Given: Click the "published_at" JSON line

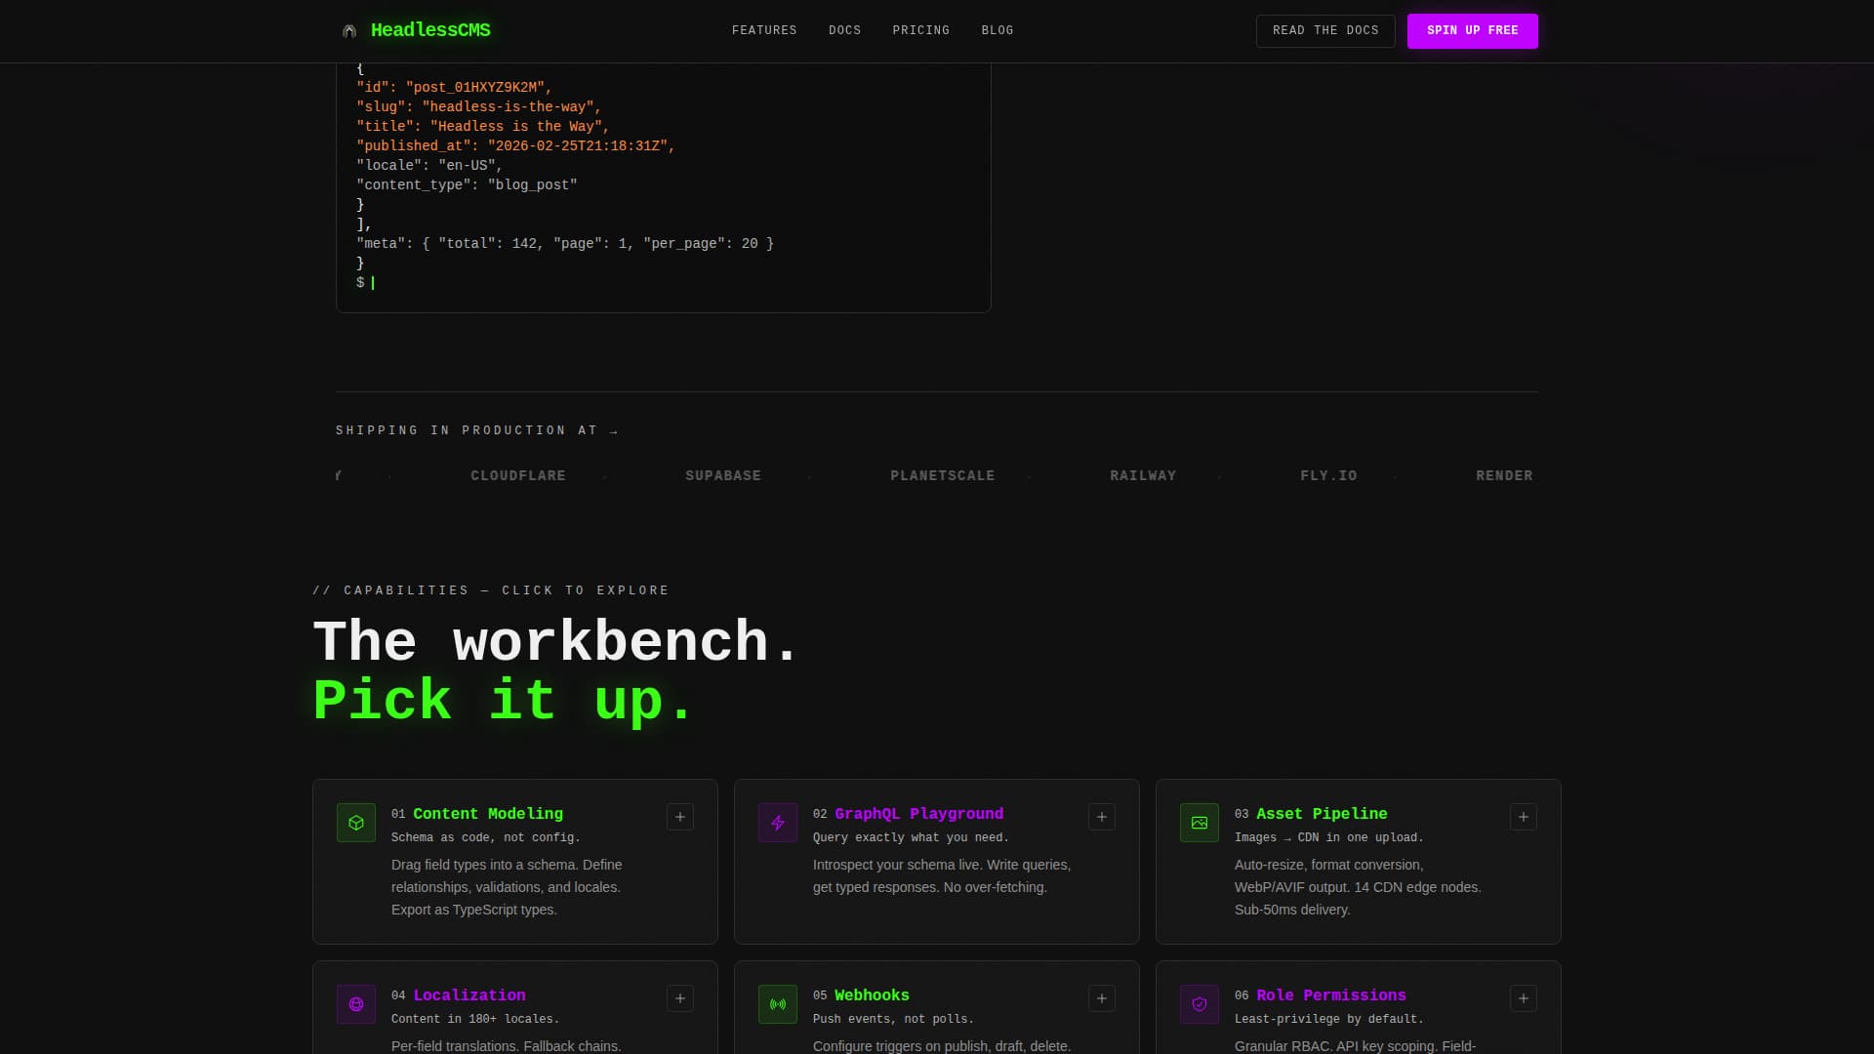Looking at the screenshot, I should pyautogui.click(x=515, y=146).
